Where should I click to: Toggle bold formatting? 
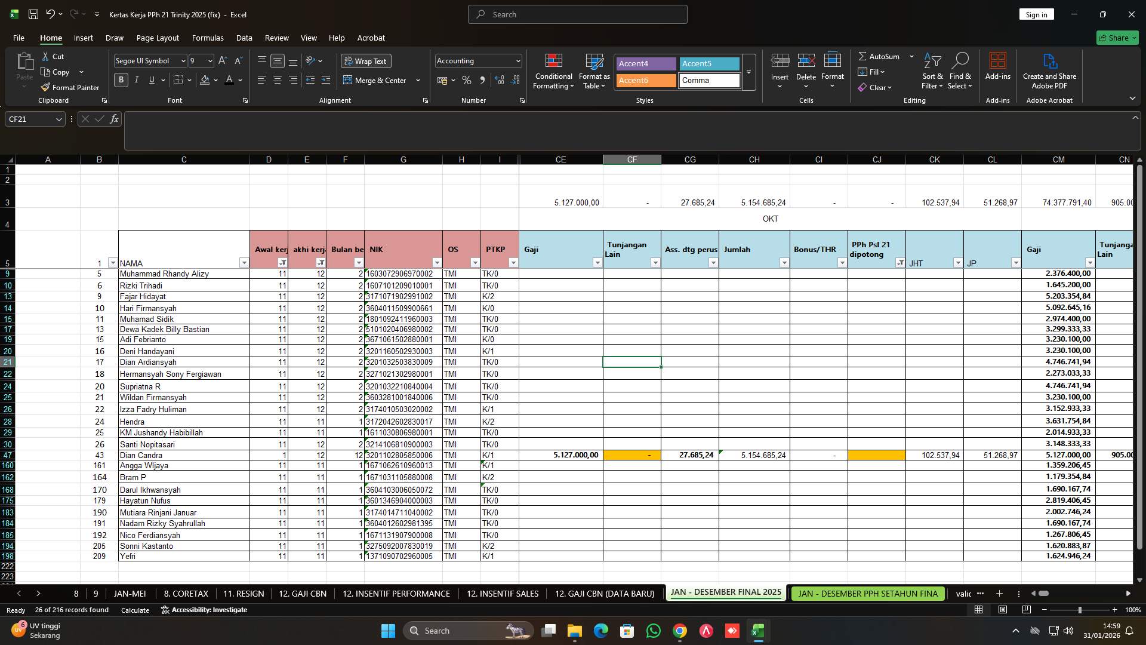(121, 79)
